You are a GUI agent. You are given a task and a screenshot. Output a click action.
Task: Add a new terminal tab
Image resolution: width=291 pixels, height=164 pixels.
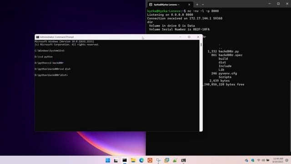197,5
